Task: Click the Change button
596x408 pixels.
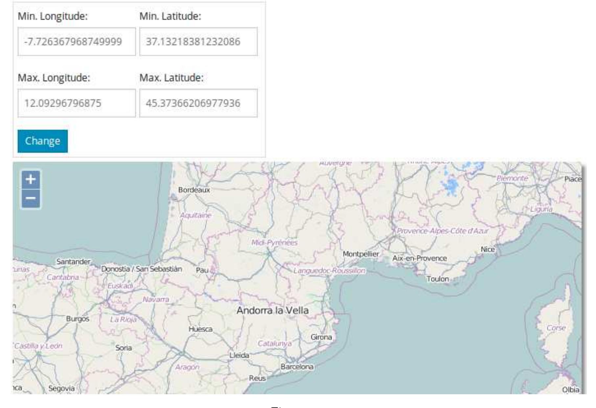Action: [x=43, y=141]
